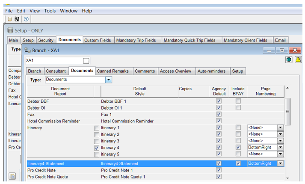Open the File menu

click(9, 11)
